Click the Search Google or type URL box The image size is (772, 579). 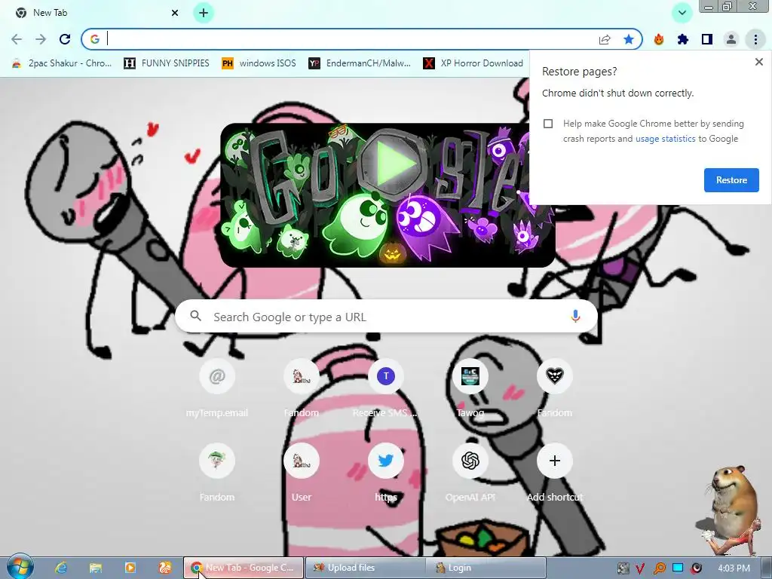point(386,317)
